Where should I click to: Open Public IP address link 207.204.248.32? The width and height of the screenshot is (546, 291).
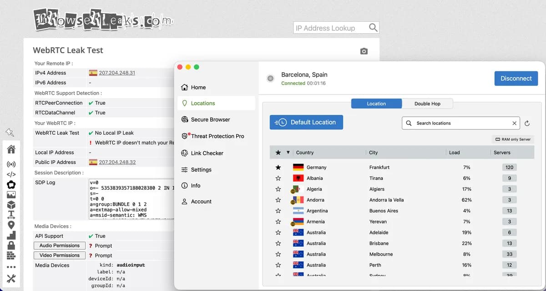[117, 162]
